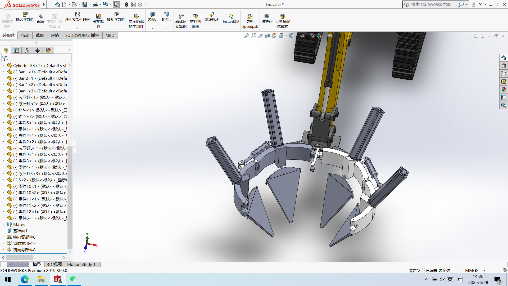This screenshot has height=286, width=508.
Task: Open the units MMGS dropdown arrow
Action: click(x=484, y=270)
